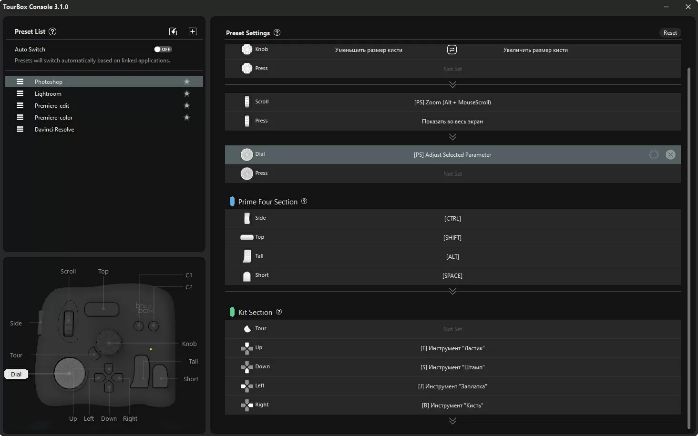Open Preset List help icon

52,31
